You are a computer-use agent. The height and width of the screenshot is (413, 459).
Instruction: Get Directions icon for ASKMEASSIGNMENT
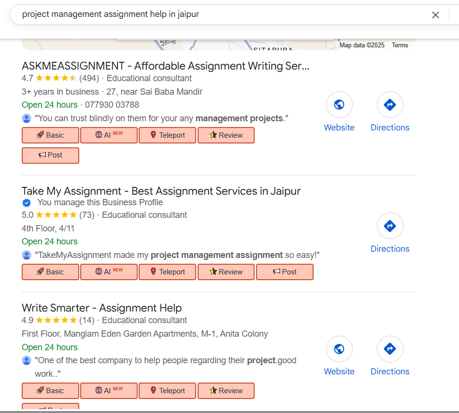click(390, 105)
